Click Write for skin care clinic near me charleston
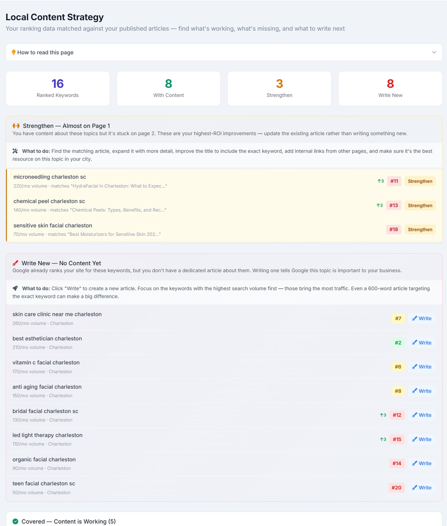Screen dimensions: 447x526 click(422, 318)
